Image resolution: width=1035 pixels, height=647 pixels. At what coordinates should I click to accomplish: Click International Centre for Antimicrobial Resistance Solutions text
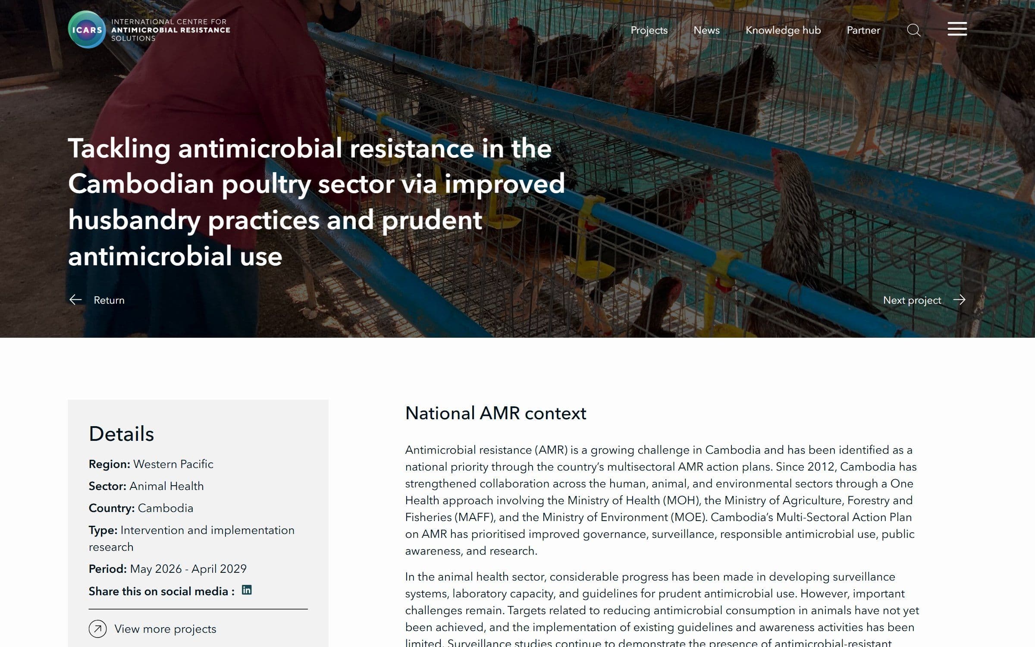170,30
